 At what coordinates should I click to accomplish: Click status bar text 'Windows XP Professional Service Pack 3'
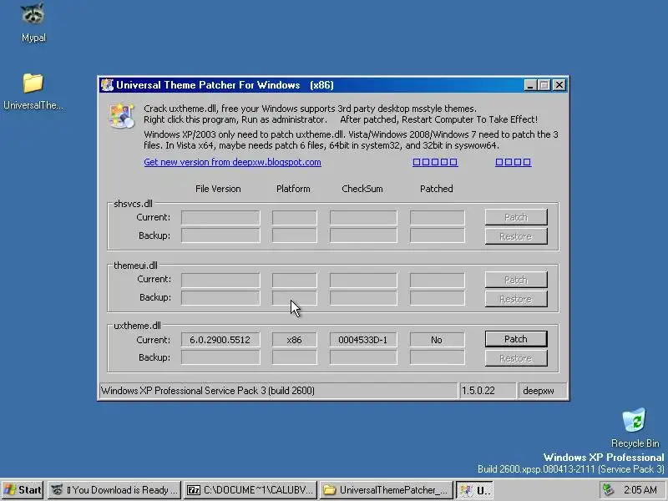pyautogui.click(x=182, y=391)
